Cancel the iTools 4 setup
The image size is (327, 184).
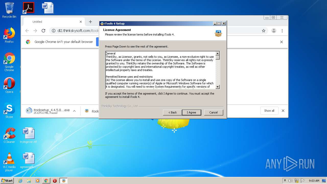pos(214,112)
